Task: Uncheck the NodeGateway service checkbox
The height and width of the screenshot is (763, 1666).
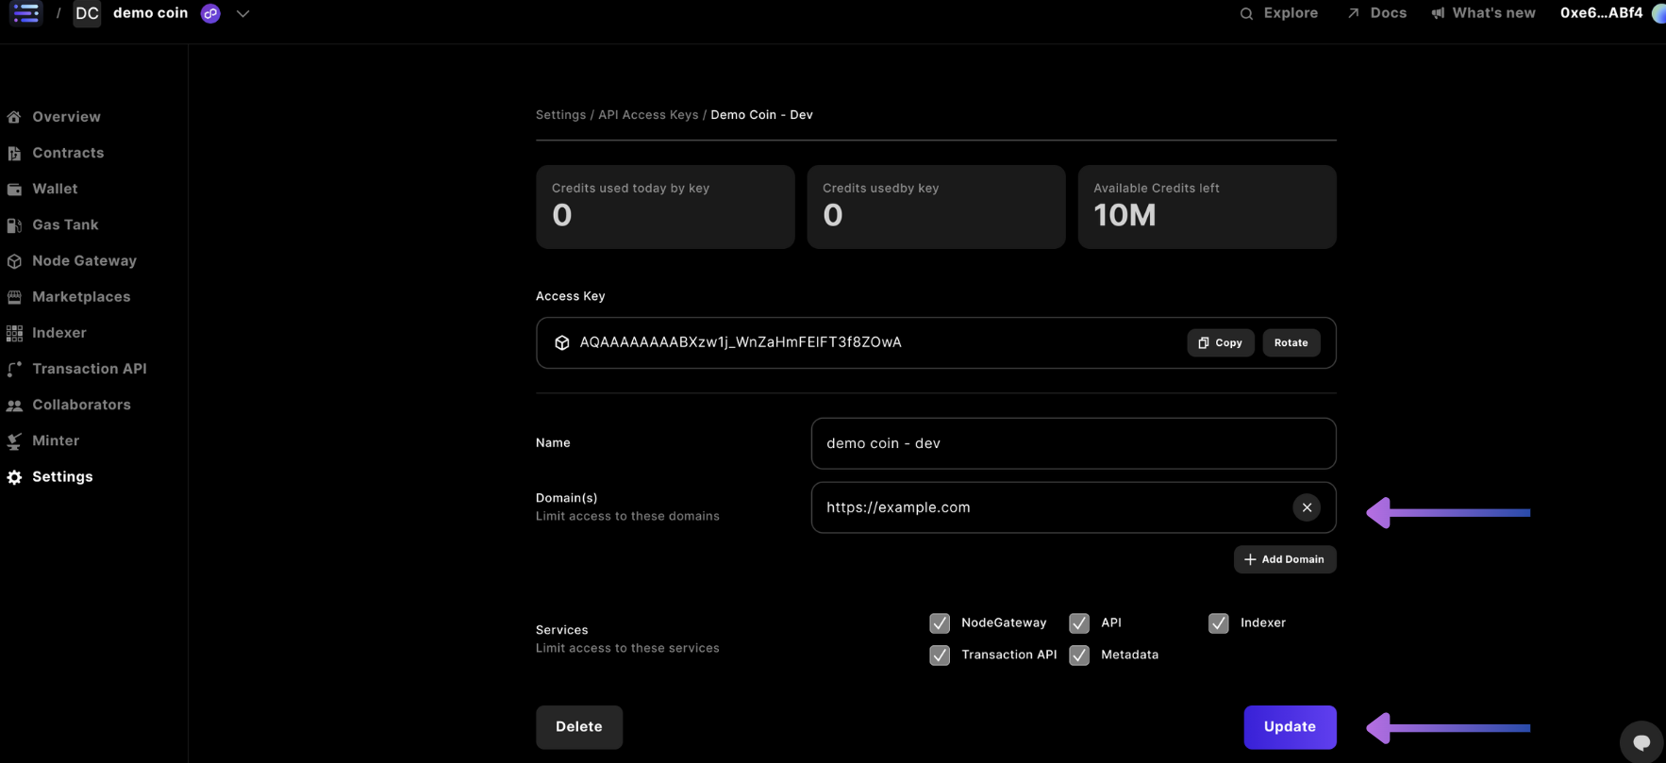Action: pos(940,623)
